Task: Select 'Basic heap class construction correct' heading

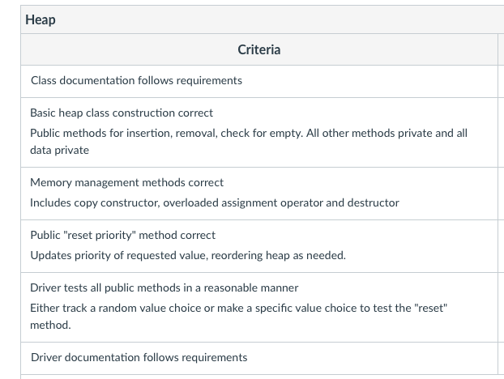Action: click(x=122, y=113)
